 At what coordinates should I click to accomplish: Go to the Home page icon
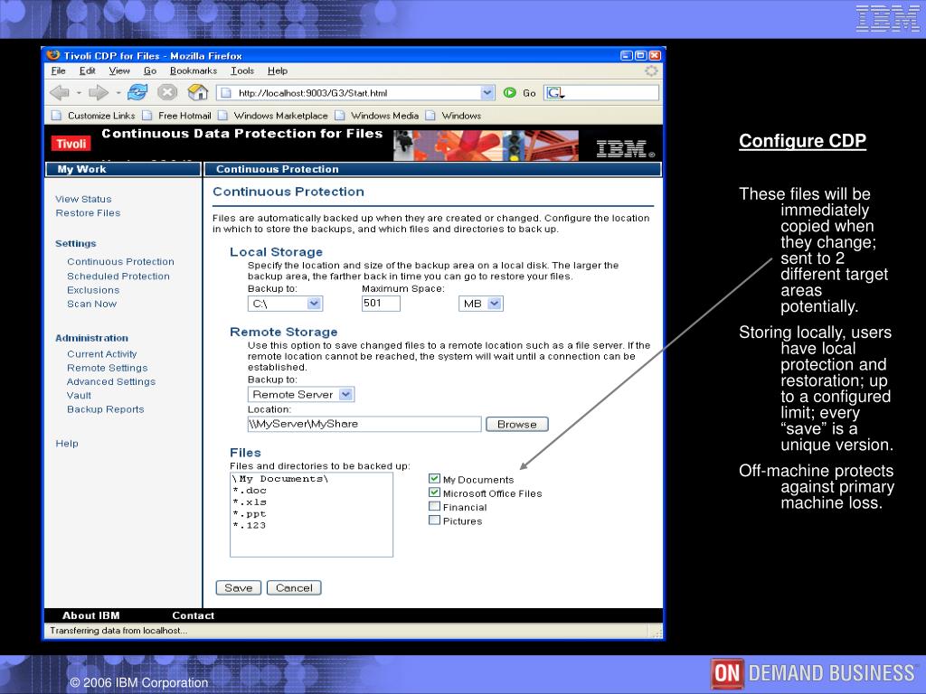pos(198,92)
